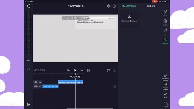Tap the upper layer reorder handle
The width and height of the screenshot is (194, 109).
[x=115, y=82]
